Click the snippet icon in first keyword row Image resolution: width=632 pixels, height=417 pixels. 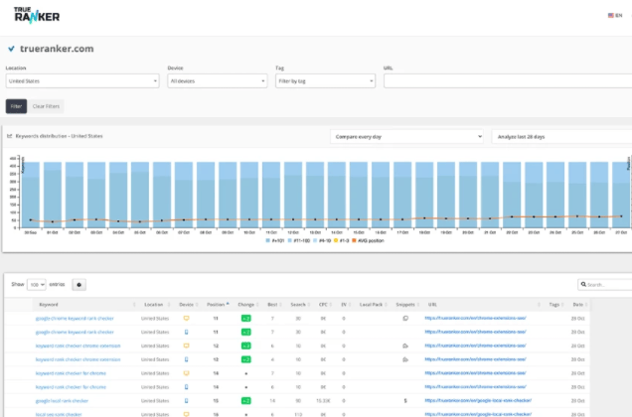405,318
